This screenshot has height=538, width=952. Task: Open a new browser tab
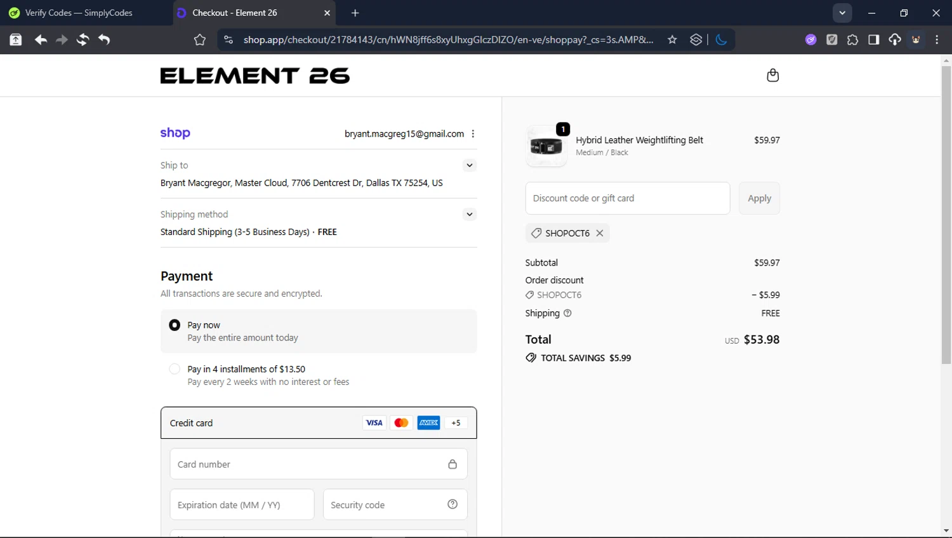tap(355, 13)
